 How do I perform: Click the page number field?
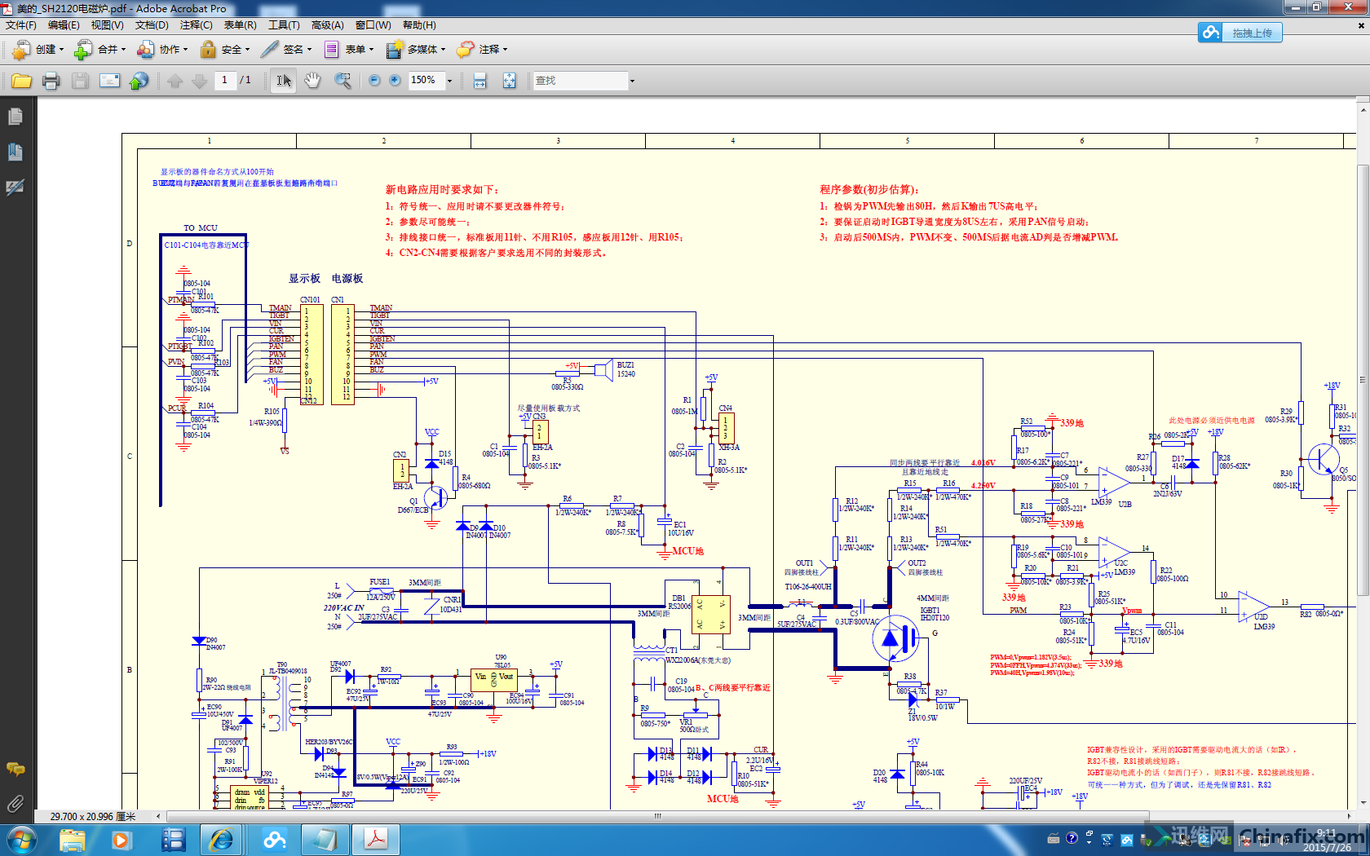pyautogui.click(x=224, y=80)
